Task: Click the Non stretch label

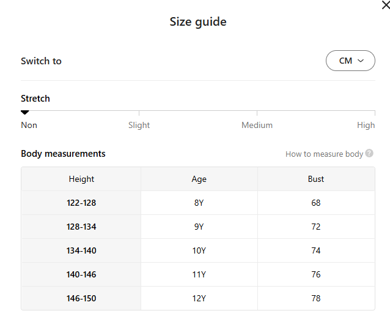Action: click(29, 125)
